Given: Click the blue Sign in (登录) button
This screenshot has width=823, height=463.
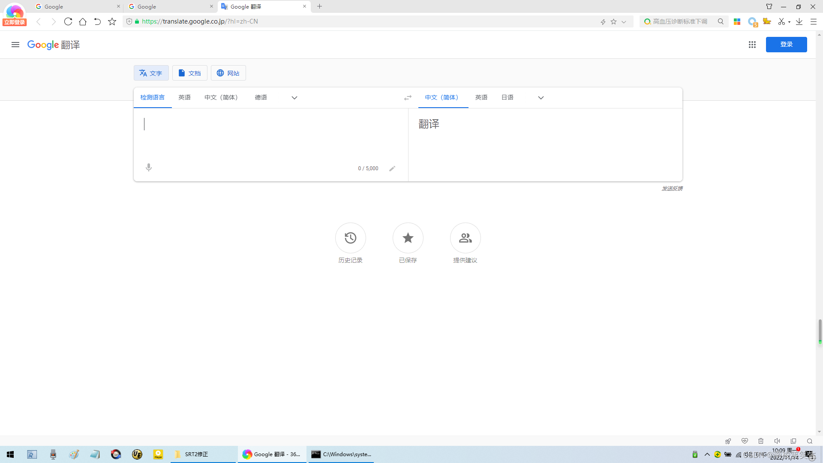Looking at the screenshot, I should click(786, 45).
